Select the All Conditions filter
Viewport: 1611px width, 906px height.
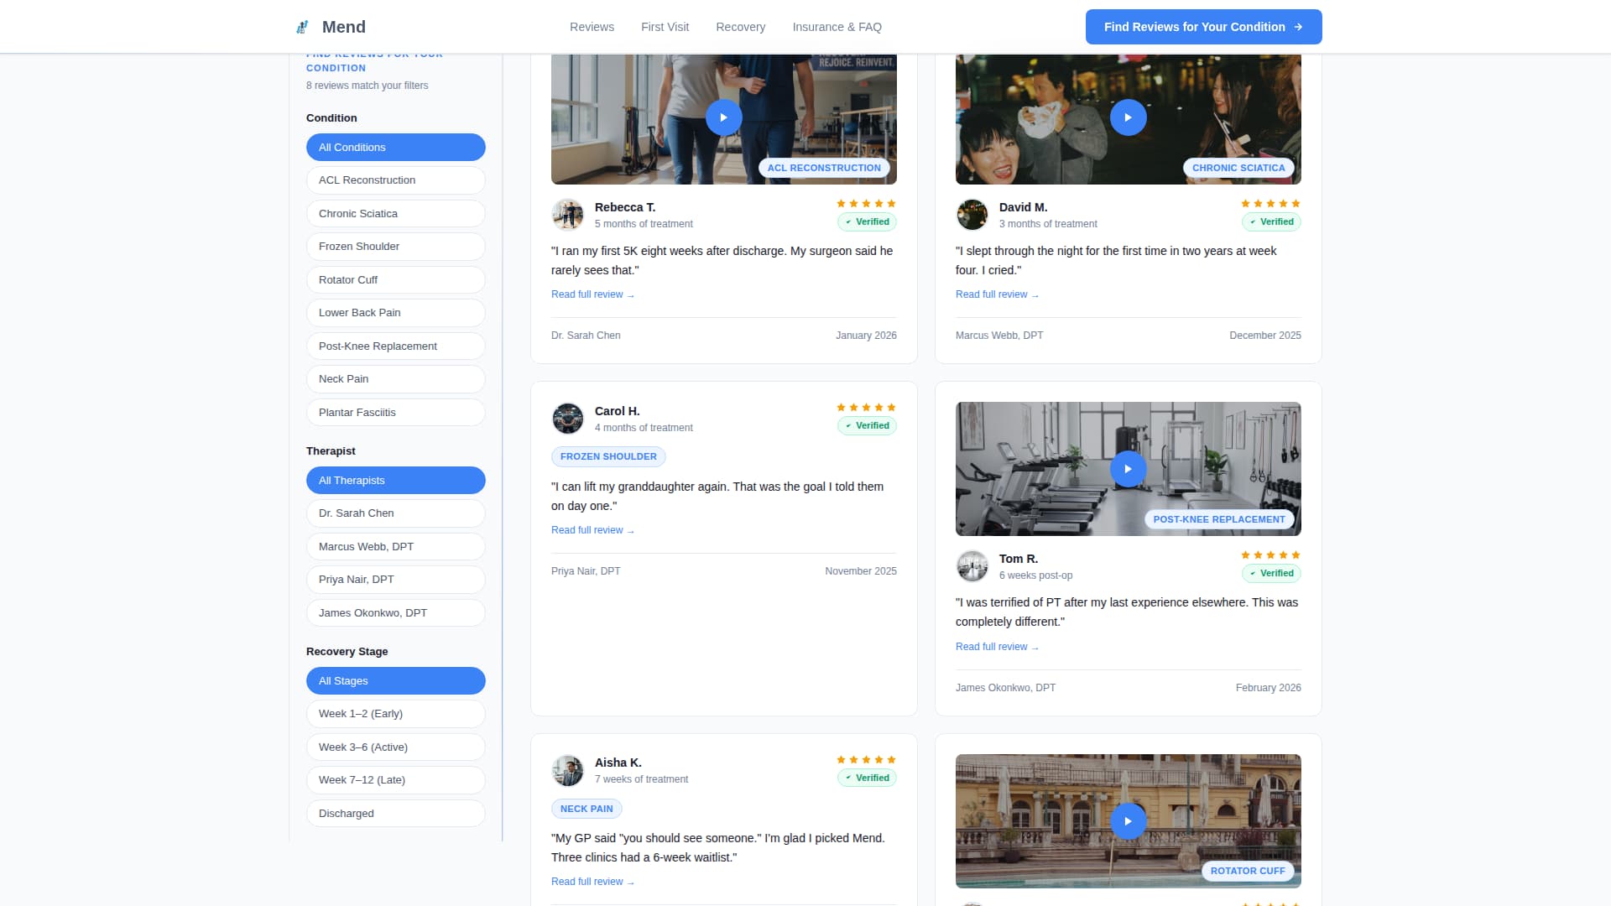395,148
